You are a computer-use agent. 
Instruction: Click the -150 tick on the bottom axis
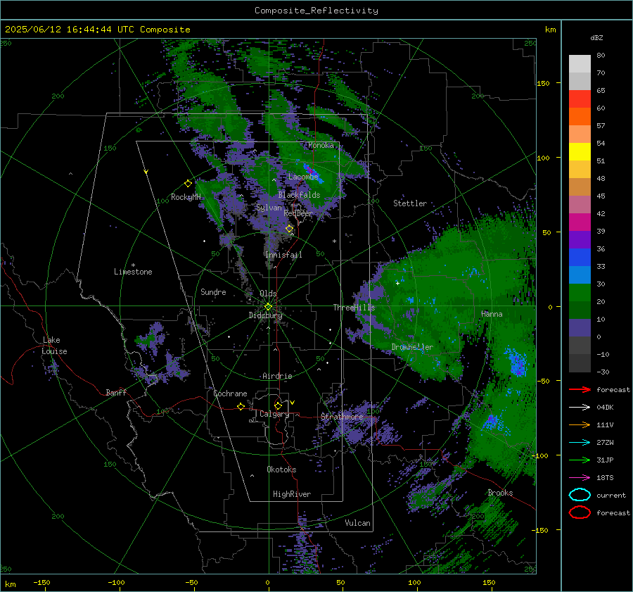pos(41,583)
